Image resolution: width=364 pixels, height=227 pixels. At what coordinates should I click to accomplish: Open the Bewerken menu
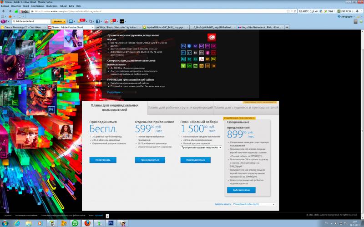(x=16, y=6)
